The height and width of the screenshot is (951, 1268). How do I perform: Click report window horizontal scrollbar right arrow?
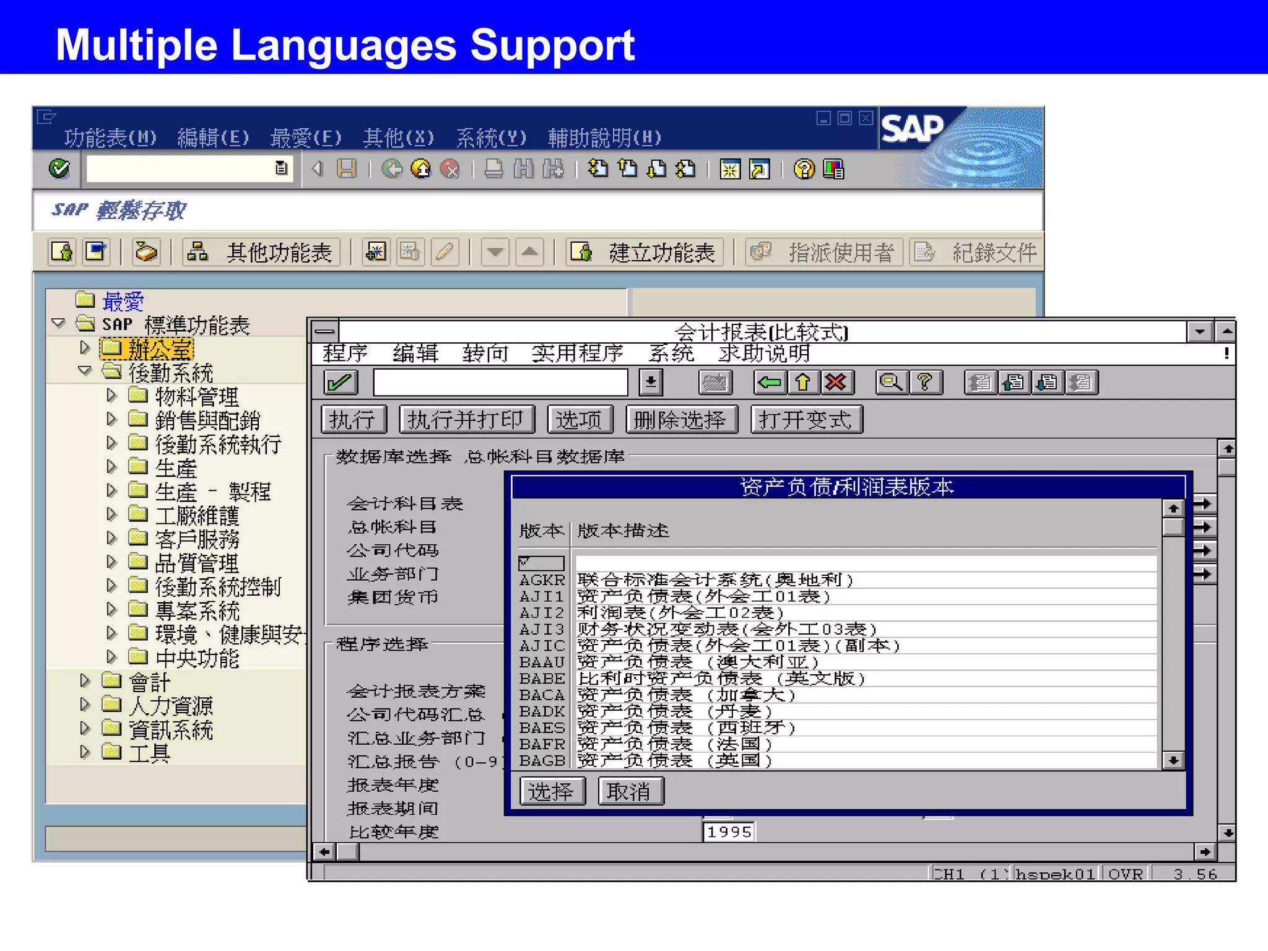pyautogui.click(x=1205, y=852)
